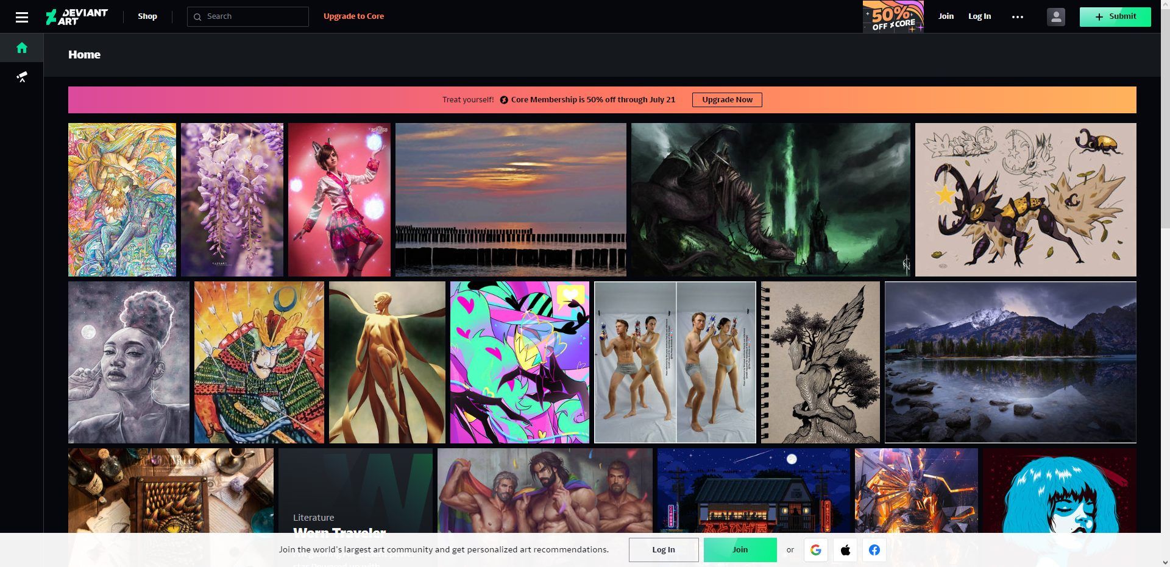
Task: Open the golden ribbon figure artwork
Action: (387, 362)
